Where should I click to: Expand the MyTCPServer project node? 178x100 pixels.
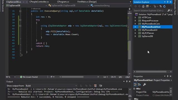(135, 33)
